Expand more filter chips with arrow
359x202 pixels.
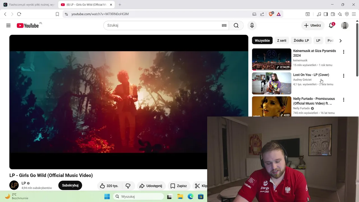click(x=340, y=41)
